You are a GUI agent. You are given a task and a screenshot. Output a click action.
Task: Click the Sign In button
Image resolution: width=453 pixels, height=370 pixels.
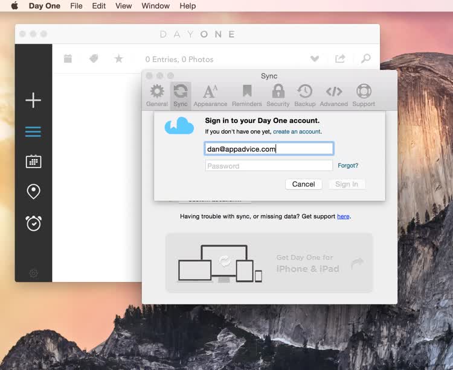pos(347,184)
